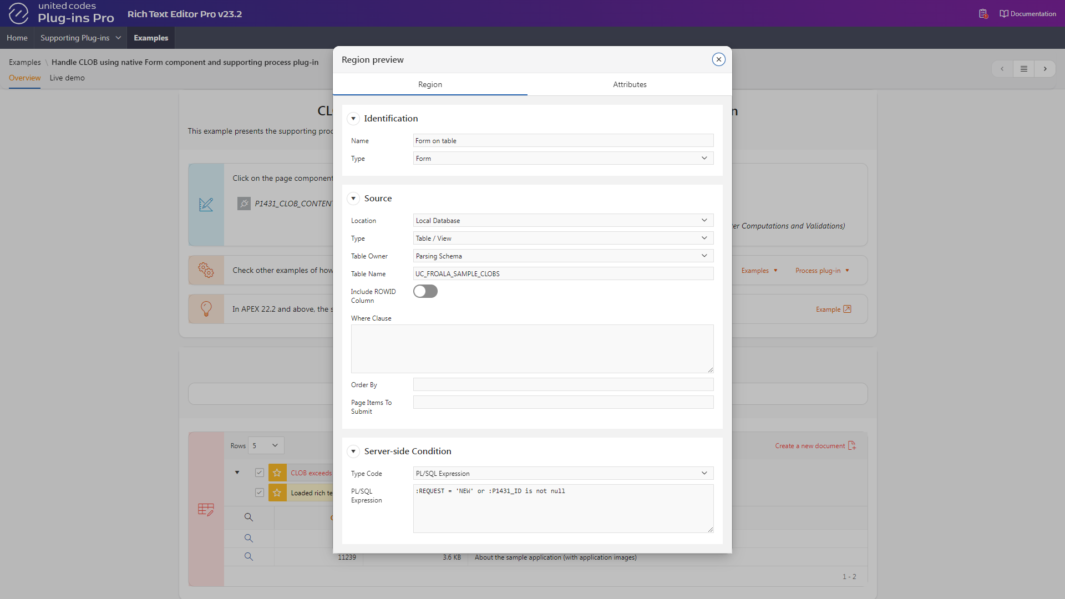The width and height of the screenshot is (1065, 599).
Task: Click the gears icon card
Action: pos(206,270)
